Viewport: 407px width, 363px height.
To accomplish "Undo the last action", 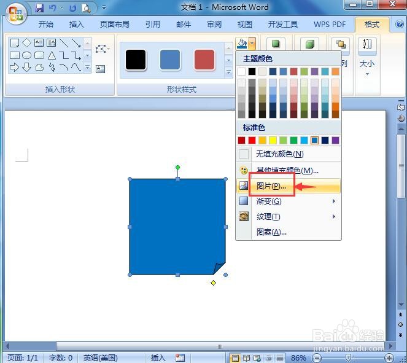I will point(53,8).
